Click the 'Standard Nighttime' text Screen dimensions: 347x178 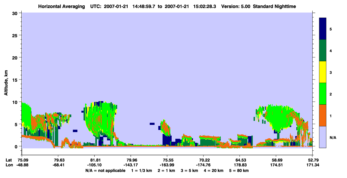[274, 6]
